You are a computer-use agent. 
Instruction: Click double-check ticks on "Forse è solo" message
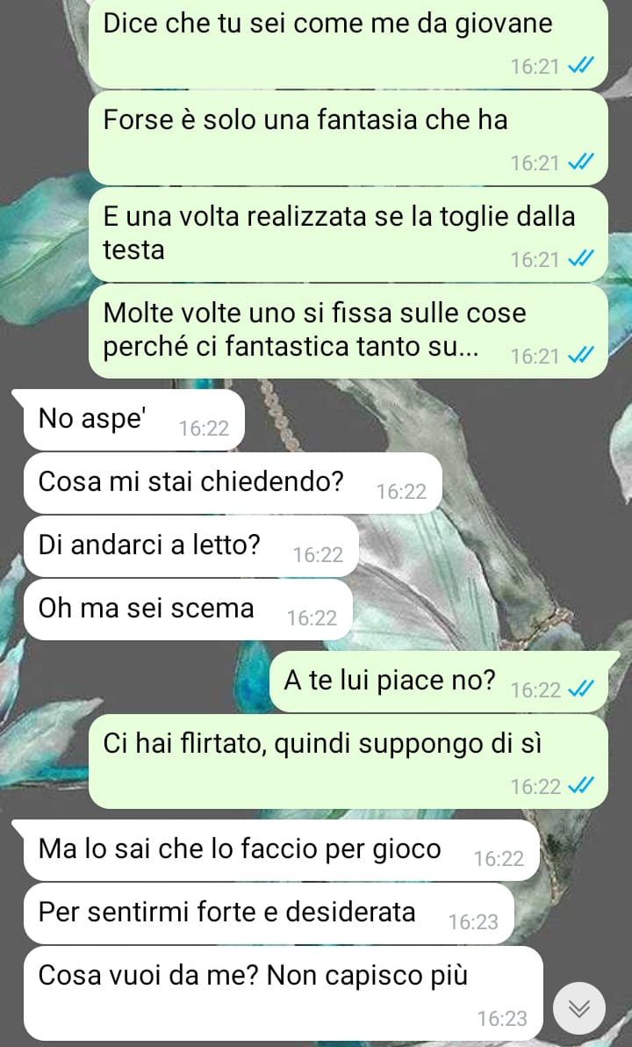click(x=580, y=162)
